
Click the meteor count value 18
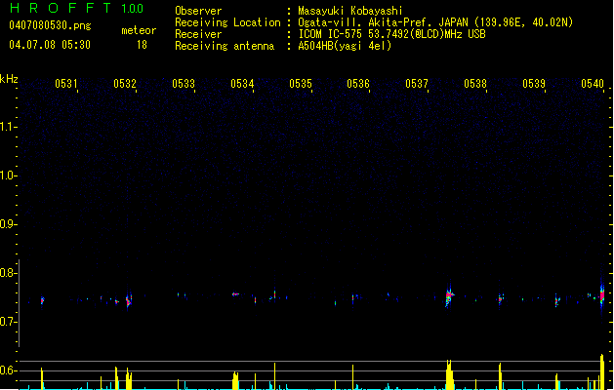coord(142,45)
